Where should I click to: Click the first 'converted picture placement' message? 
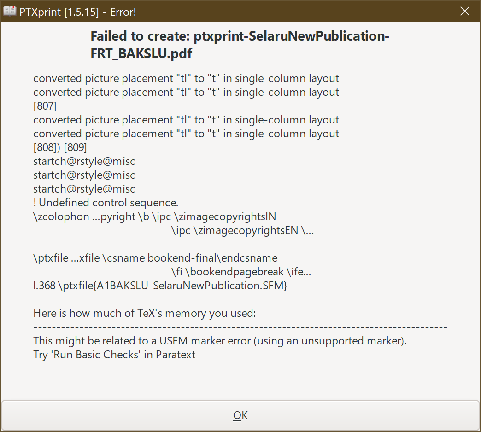(x=186, y=78)
